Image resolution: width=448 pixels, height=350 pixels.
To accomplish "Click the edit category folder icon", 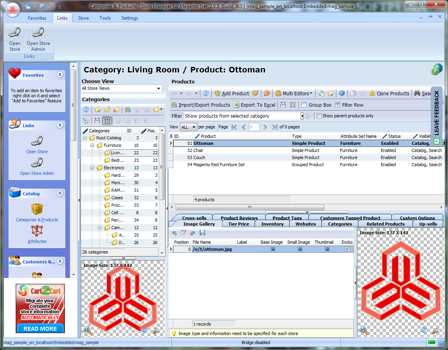I will coord(107,109).
